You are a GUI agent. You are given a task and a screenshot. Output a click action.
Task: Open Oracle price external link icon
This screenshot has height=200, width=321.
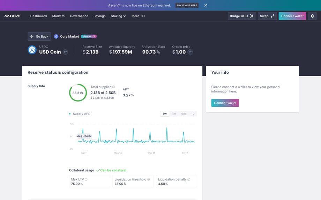click(x=190, y=52)
